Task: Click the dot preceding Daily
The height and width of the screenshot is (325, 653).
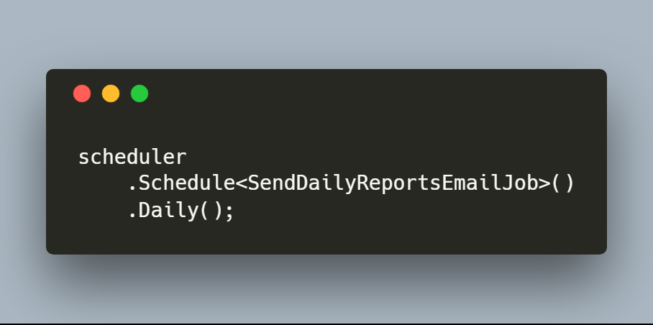Action: [x=132, y=216]
